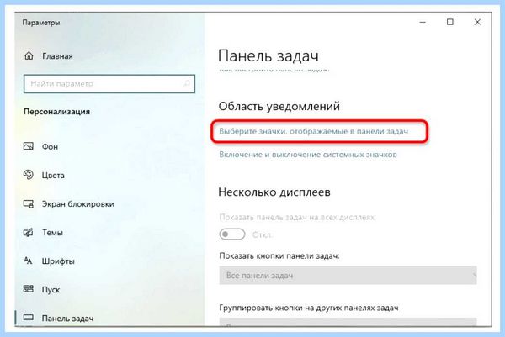Toggle Показать панель задач на всех дисплеях switch

[x=232, y=234]
